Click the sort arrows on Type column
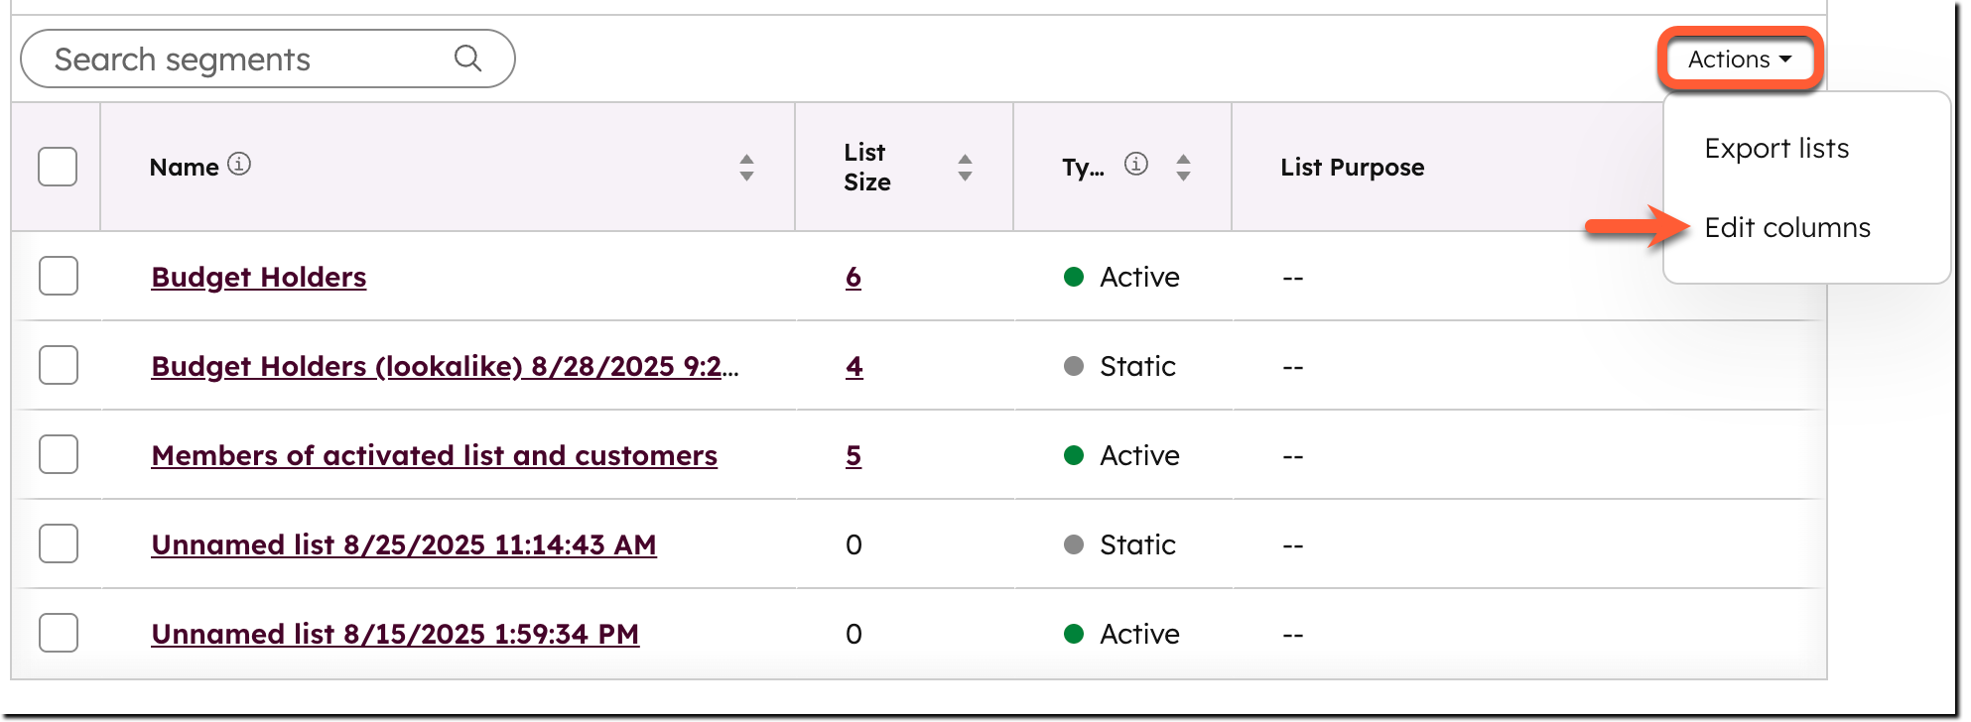 (1182, 167)
